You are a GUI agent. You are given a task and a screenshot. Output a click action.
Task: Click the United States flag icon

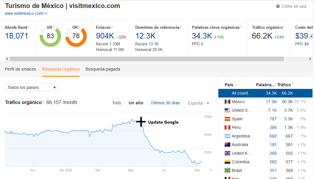click(x=227, y=110)
